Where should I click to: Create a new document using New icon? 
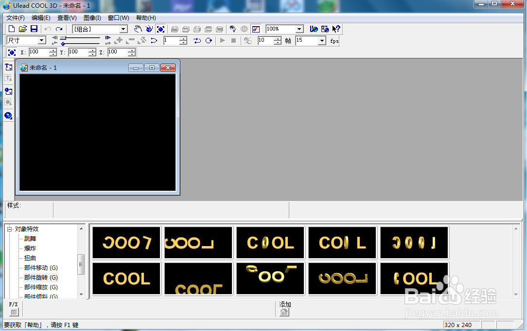[x=12, y=29]
